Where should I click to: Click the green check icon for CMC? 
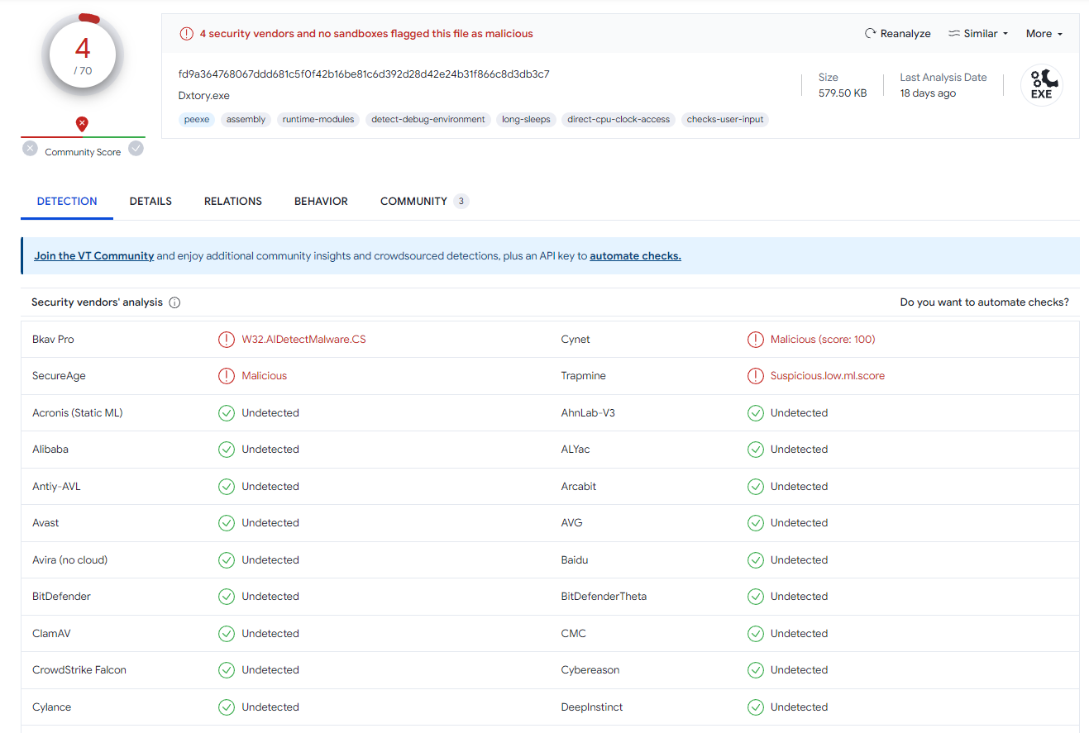point(755,634)
